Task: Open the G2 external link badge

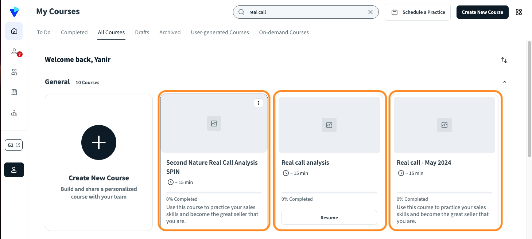Action: click(14, 145)
